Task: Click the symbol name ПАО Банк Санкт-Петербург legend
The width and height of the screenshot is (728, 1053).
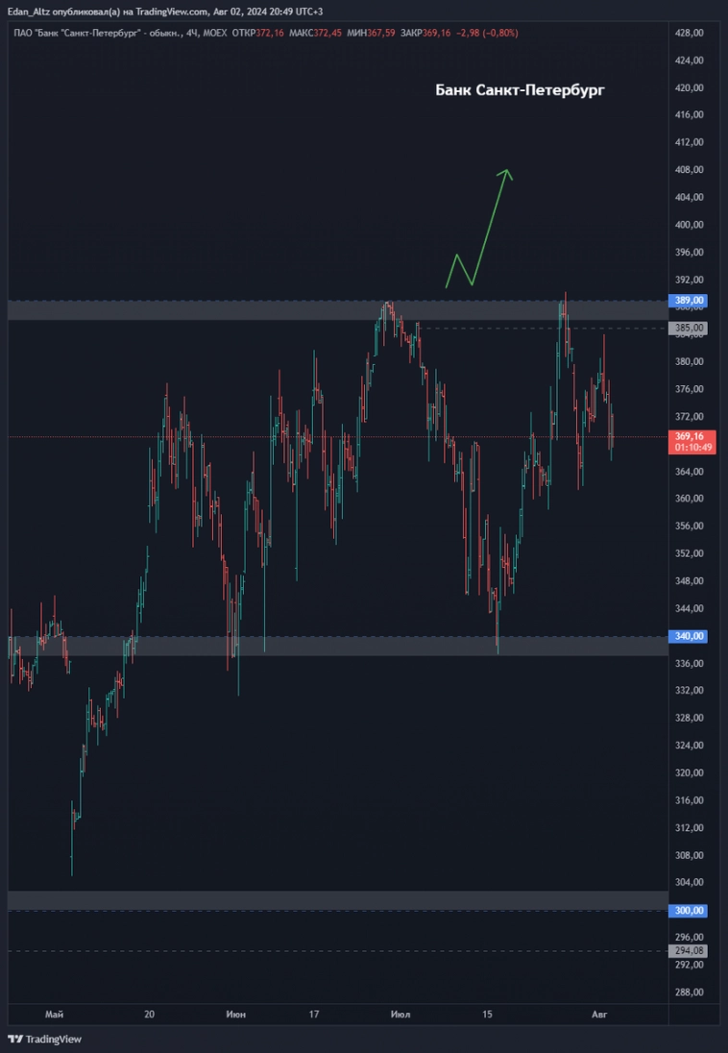Action: 95,33
